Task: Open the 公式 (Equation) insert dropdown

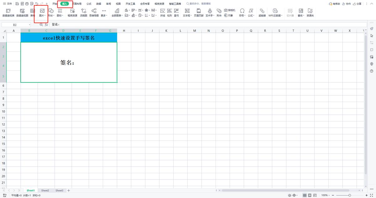Action: 251,13
